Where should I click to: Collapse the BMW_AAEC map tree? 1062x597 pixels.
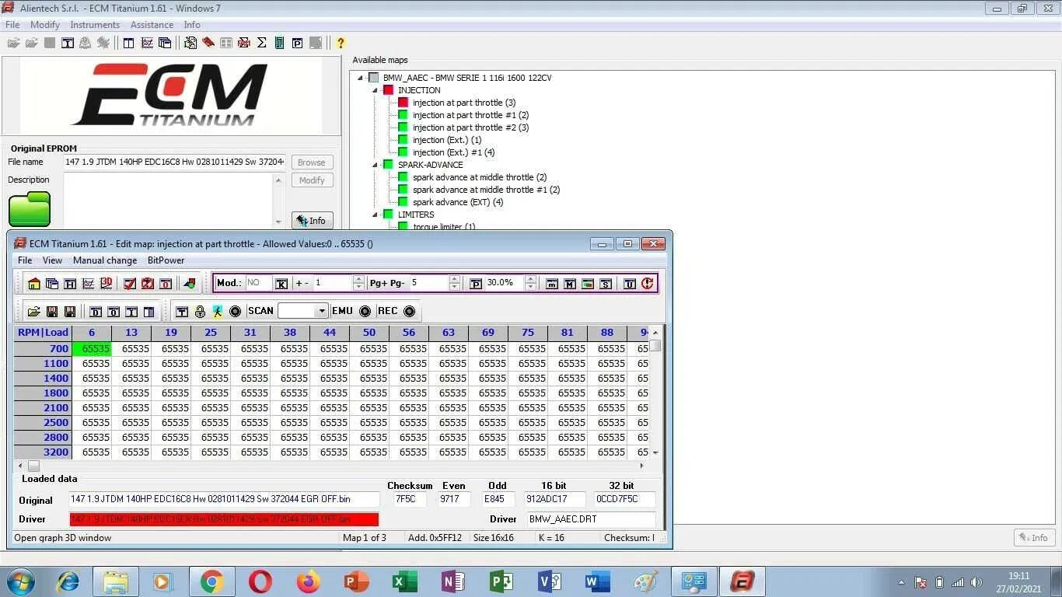tap(359, 78)
